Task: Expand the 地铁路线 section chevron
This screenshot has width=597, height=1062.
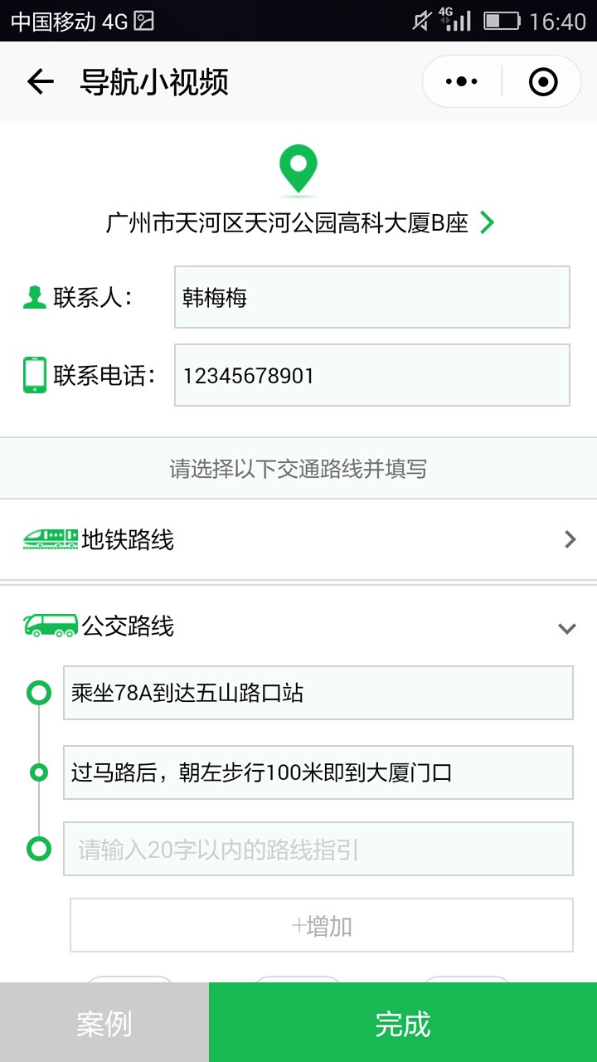Action: [x=570, y=539]
